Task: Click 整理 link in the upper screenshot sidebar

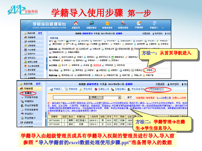Action: [x=40, y=33]
